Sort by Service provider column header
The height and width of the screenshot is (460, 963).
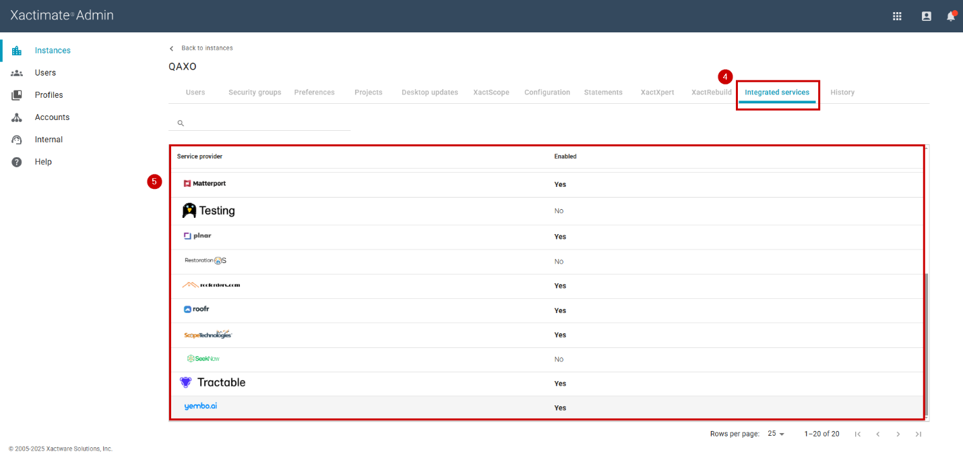click(199, 156)
